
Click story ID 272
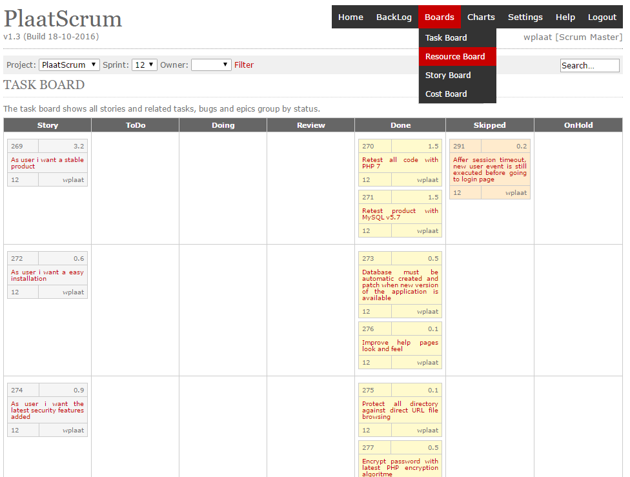[17, 258]
